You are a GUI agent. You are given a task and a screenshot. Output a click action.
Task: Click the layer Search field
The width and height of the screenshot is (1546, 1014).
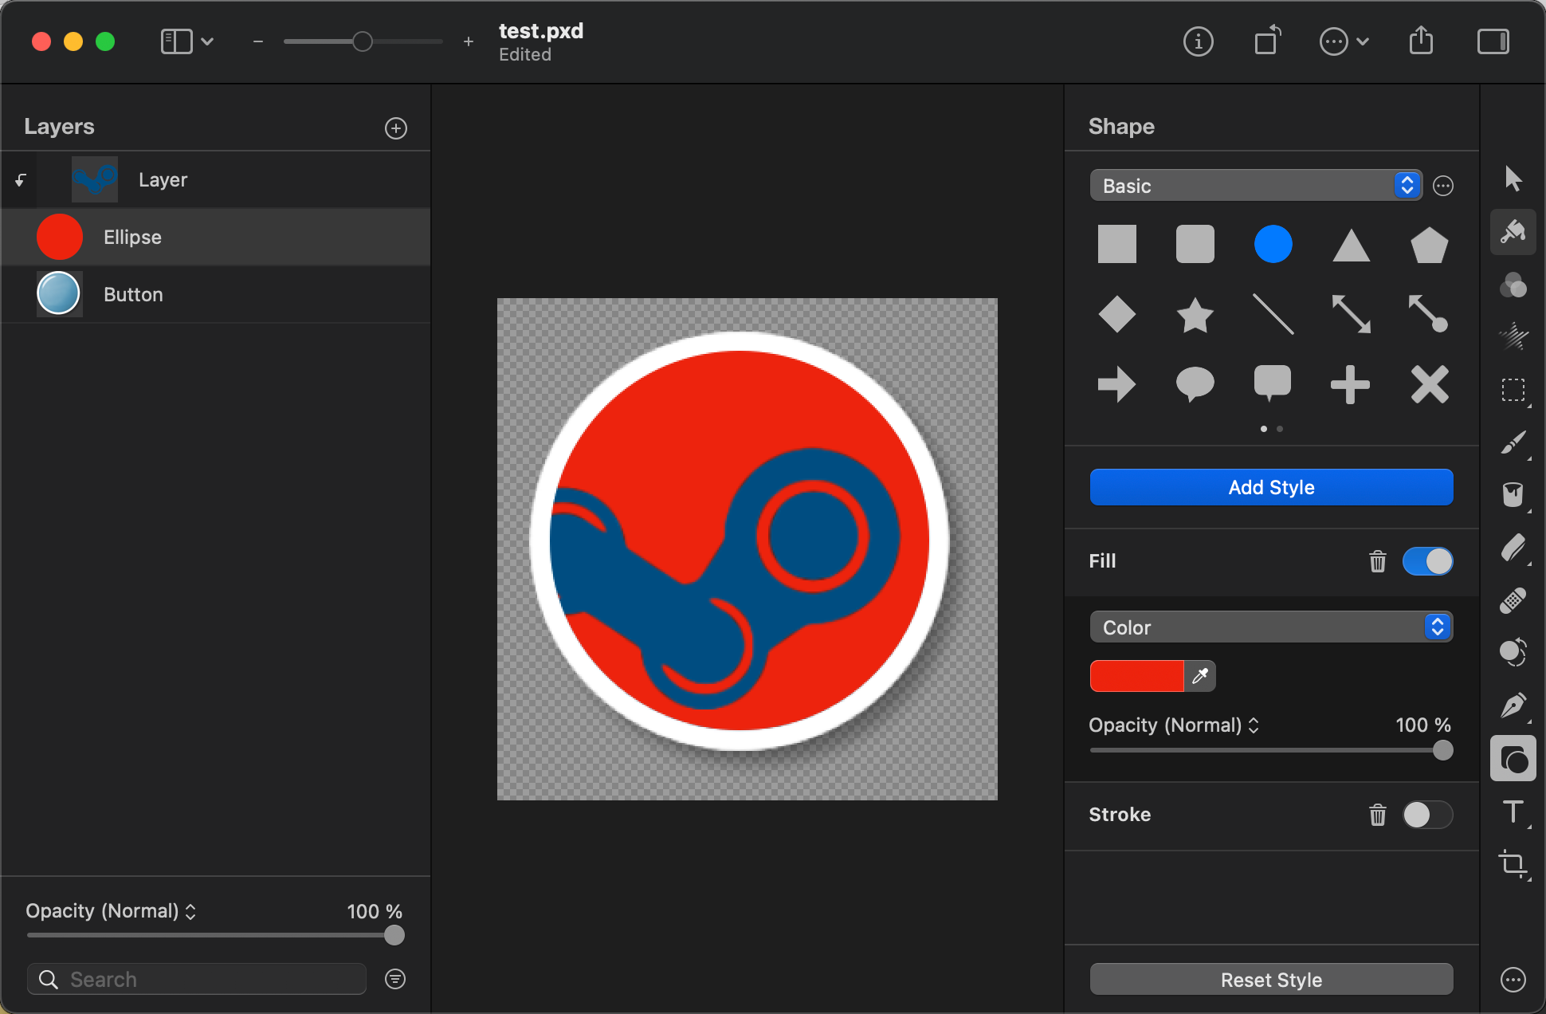tap(197, 979)
